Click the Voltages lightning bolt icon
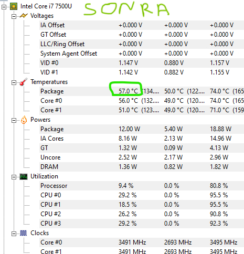The image size is (244, 254). (x=24, y=16)
